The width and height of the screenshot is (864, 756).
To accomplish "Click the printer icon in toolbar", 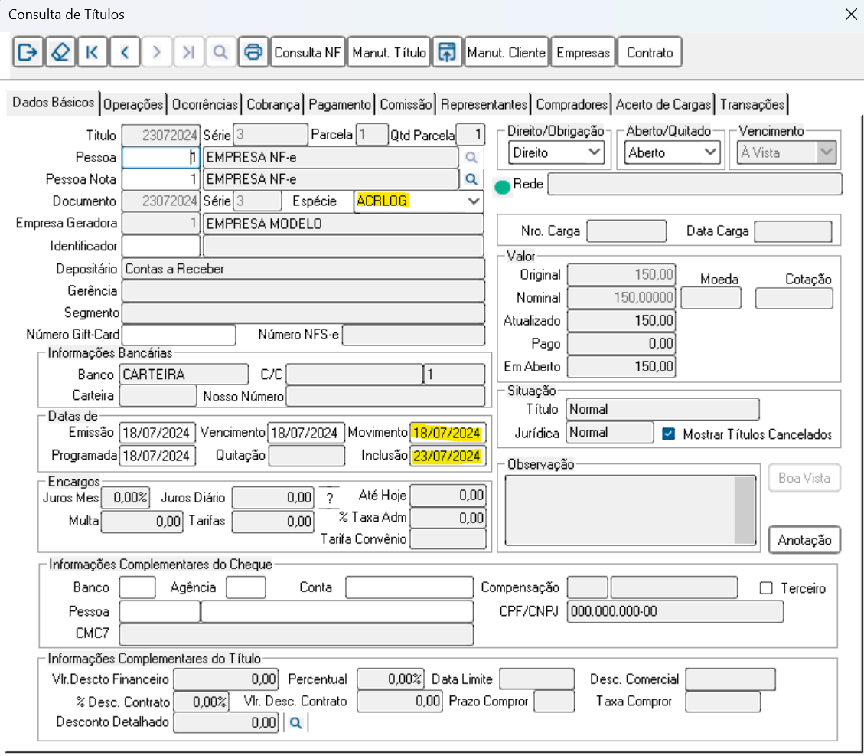I will [253, 53].
